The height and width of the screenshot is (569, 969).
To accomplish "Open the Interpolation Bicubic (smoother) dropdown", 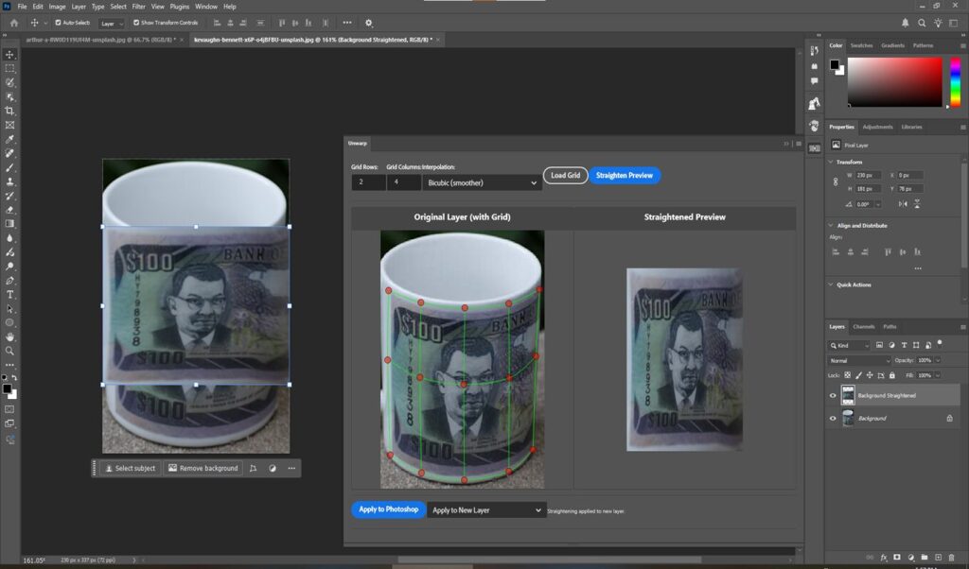I will [x=482, y=182].
